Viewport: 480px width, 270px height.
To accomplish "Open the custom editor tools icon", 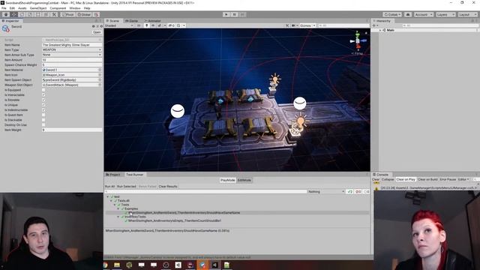I will 54,14.
